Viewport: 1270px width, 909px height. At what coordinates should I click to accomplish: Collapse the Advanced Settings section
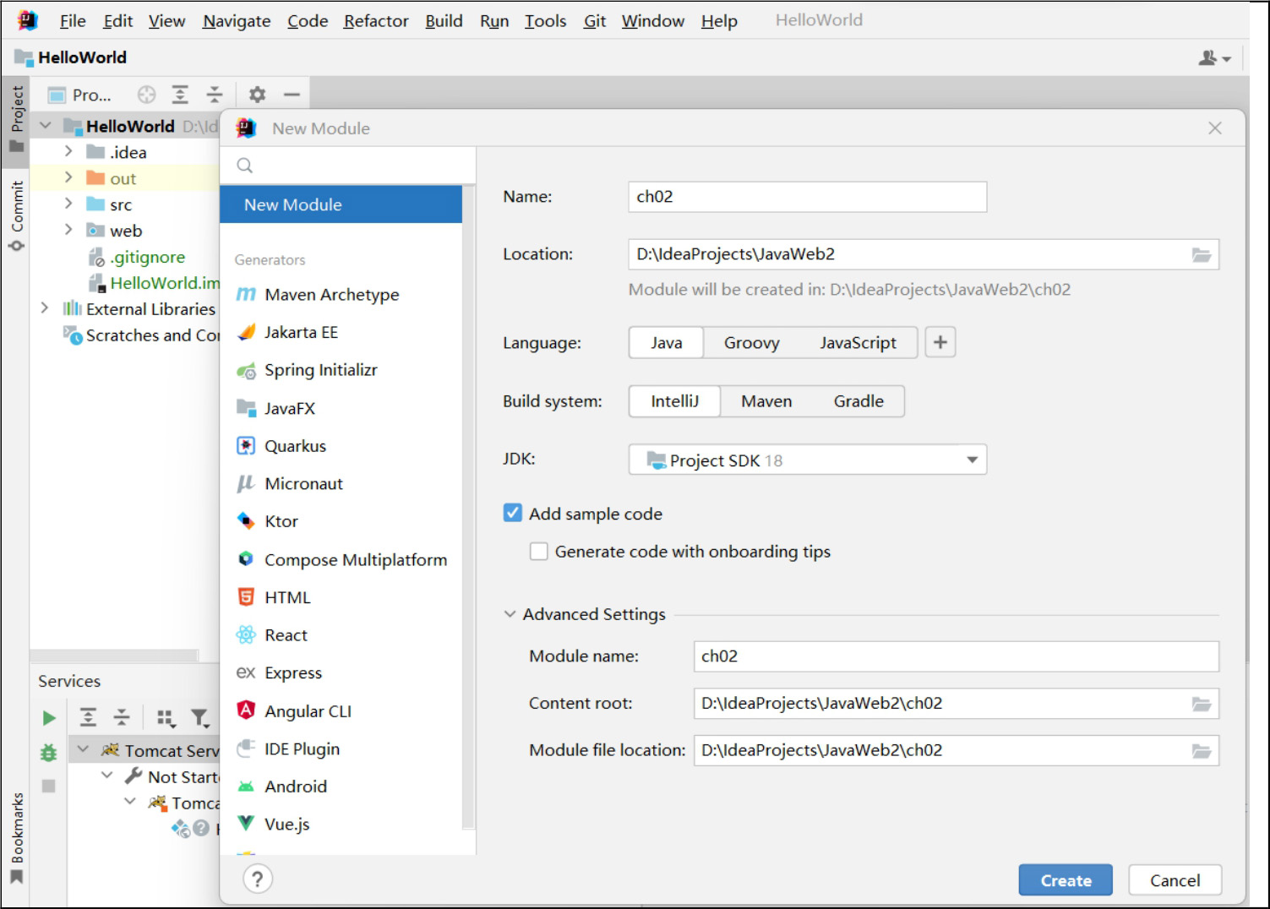click(x=510, y=614)
